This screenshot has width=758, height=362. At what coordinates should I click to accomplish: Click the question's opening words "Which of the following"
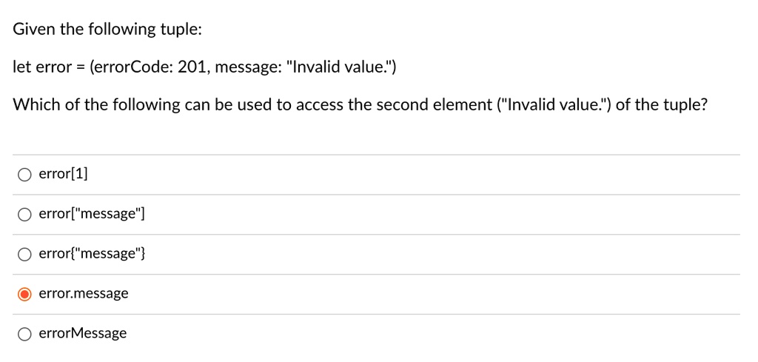pos(95,104)
